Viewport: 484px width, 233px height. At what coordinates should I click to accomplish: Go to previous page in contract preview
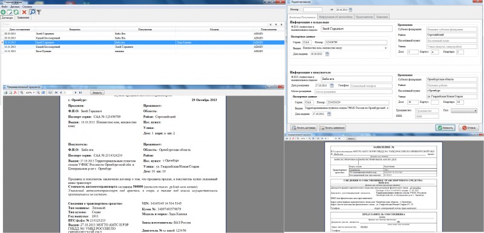[x=61, y=93]
